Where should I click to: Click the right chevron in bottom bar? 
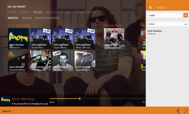(186, 111)
